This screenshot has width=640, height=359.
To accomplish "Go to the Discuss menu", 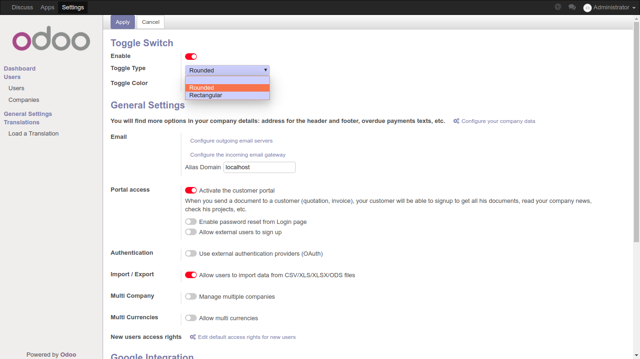I will [x=22, y=7].
